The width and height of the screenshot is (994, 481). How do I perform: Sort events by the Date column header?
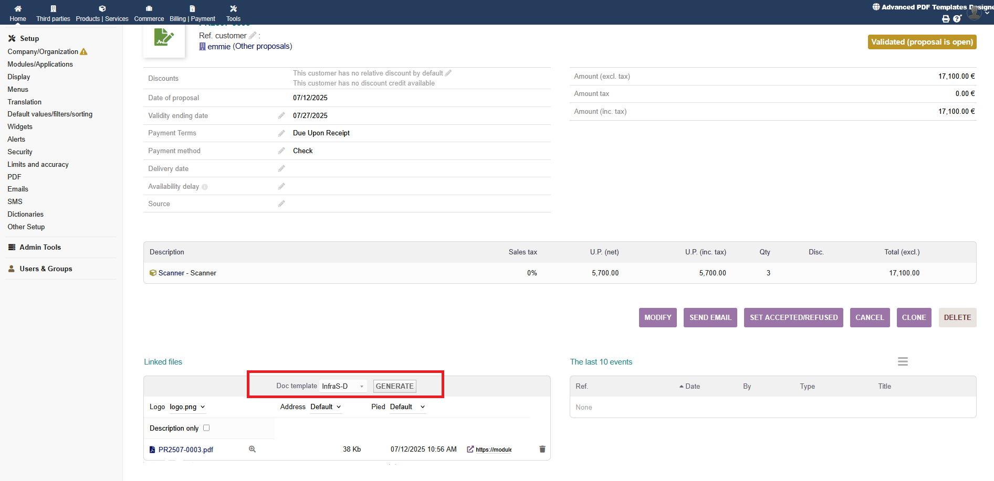pos(692,386)
